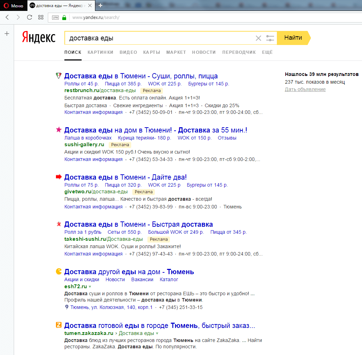
Task: Clear the search query with the X icon
Action: tap(258, 38)
